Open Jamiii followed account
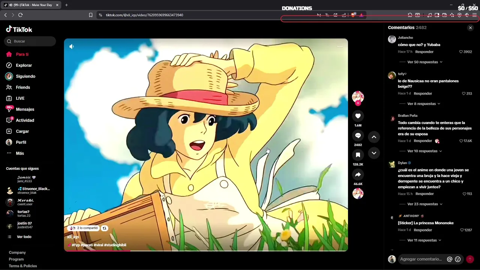480x270 pixels. 26,179
